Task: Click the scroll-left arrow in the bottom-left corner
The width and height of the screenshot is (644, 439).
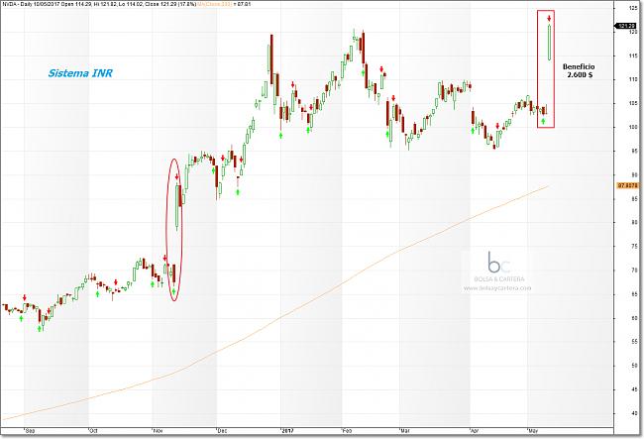Action: click(x=5, y=434)
